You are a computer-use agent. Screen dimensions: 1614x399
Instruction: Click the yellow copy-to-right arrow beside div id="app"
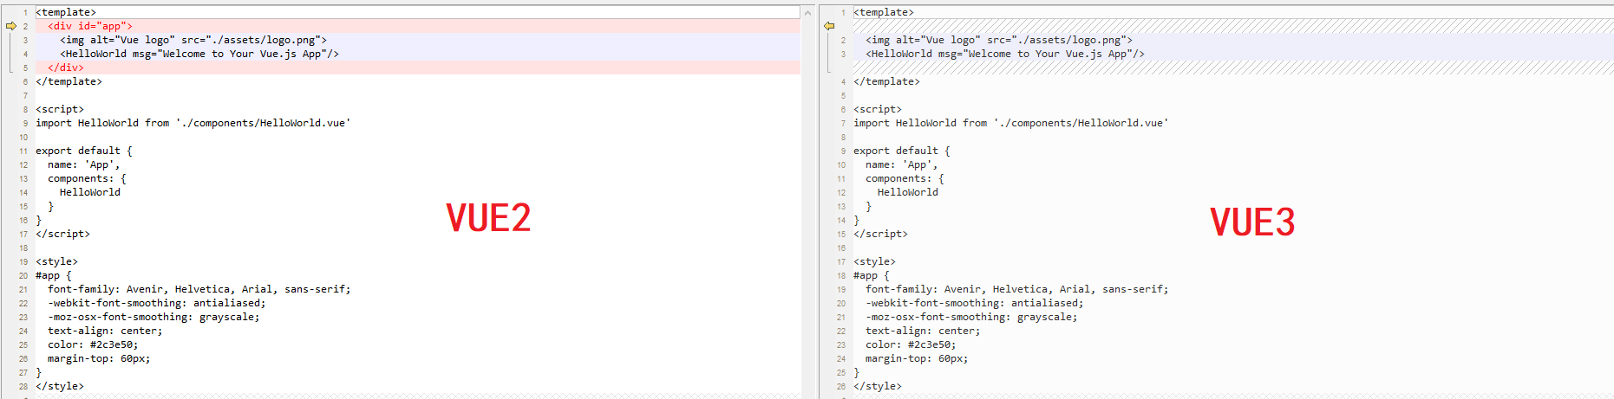pos(11,26)
